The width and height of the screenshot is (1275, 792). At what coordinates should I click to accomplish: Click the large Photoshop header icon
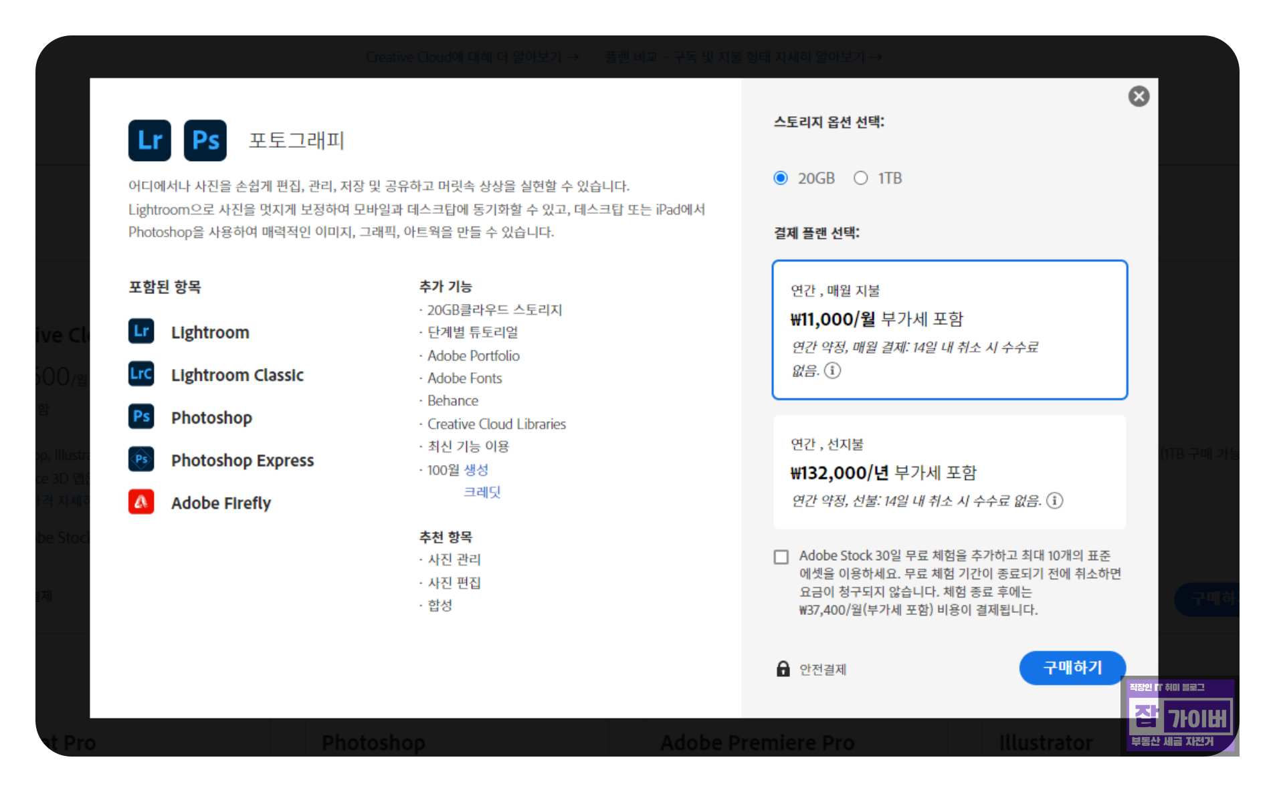(x=205, y=140)
